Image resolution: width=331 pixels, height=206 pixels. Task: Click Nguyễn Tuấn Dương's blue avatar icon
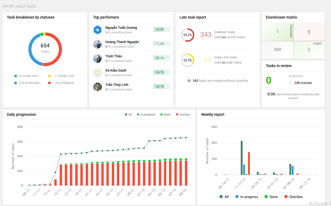pyautogui.click(x=98, y=30)
